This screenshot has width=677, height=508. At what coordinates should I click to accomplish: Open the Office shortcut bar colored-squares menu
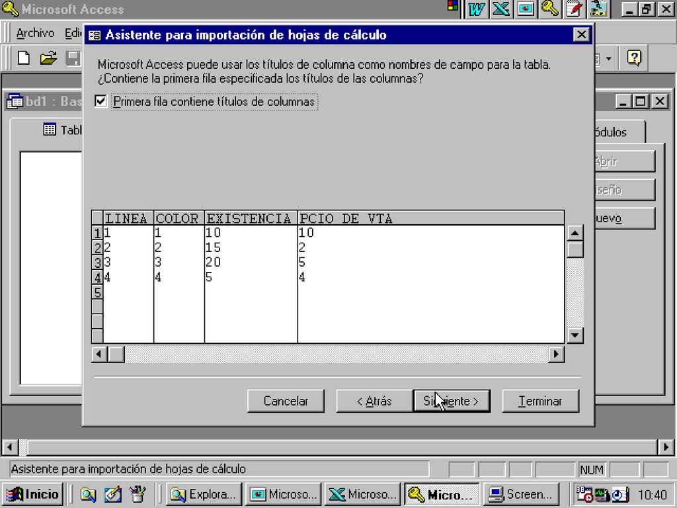(x=452, y=5)
